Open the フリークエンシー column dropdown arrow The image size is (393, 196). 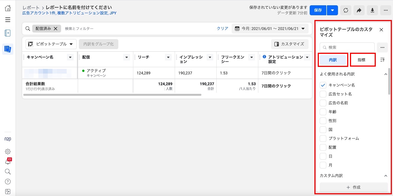coord(251,57)
